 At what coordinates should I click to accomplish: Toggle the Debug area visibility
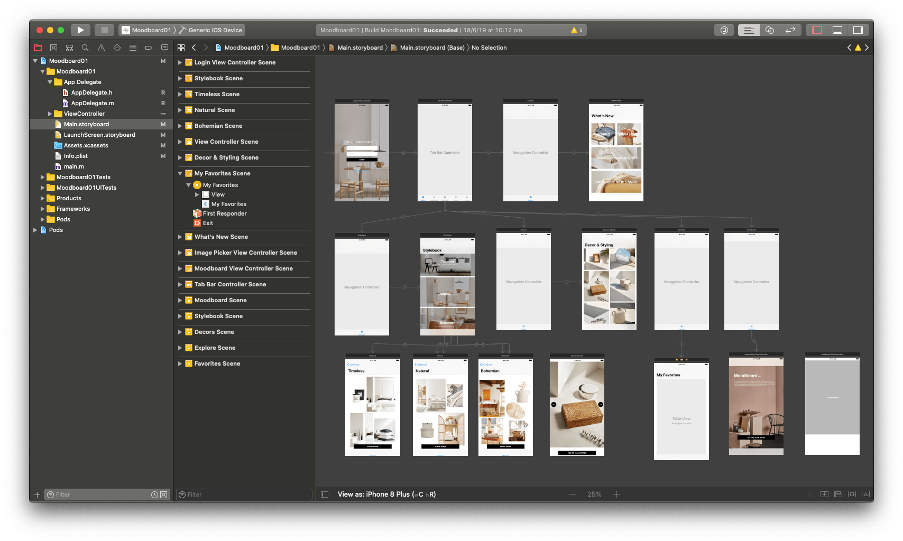tap(837, 30)
